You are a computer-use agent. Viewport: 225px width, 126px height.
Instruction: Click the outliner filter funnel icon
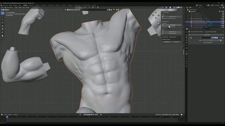220,7
